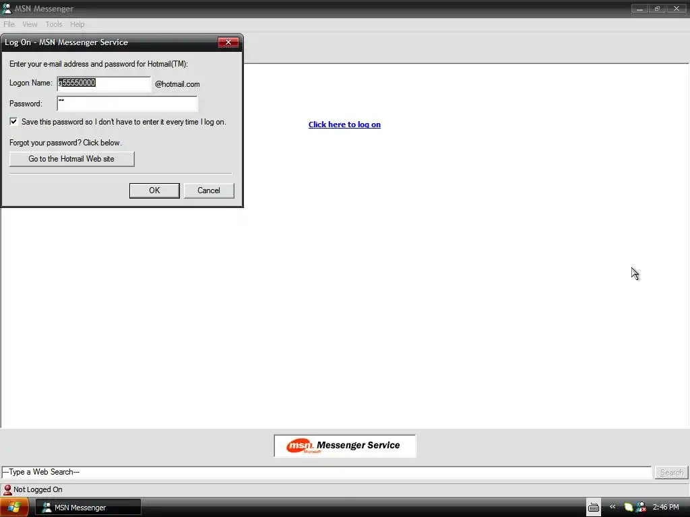Image resolution: width=690 pixels, height=517 pixels.
Task: Click the MSN Messenger system tray icon
Action: click(641, 507)
